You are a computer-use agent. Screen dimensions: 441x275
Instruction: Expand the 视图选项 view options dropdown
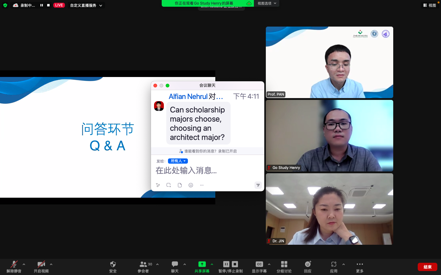[267, 3]
